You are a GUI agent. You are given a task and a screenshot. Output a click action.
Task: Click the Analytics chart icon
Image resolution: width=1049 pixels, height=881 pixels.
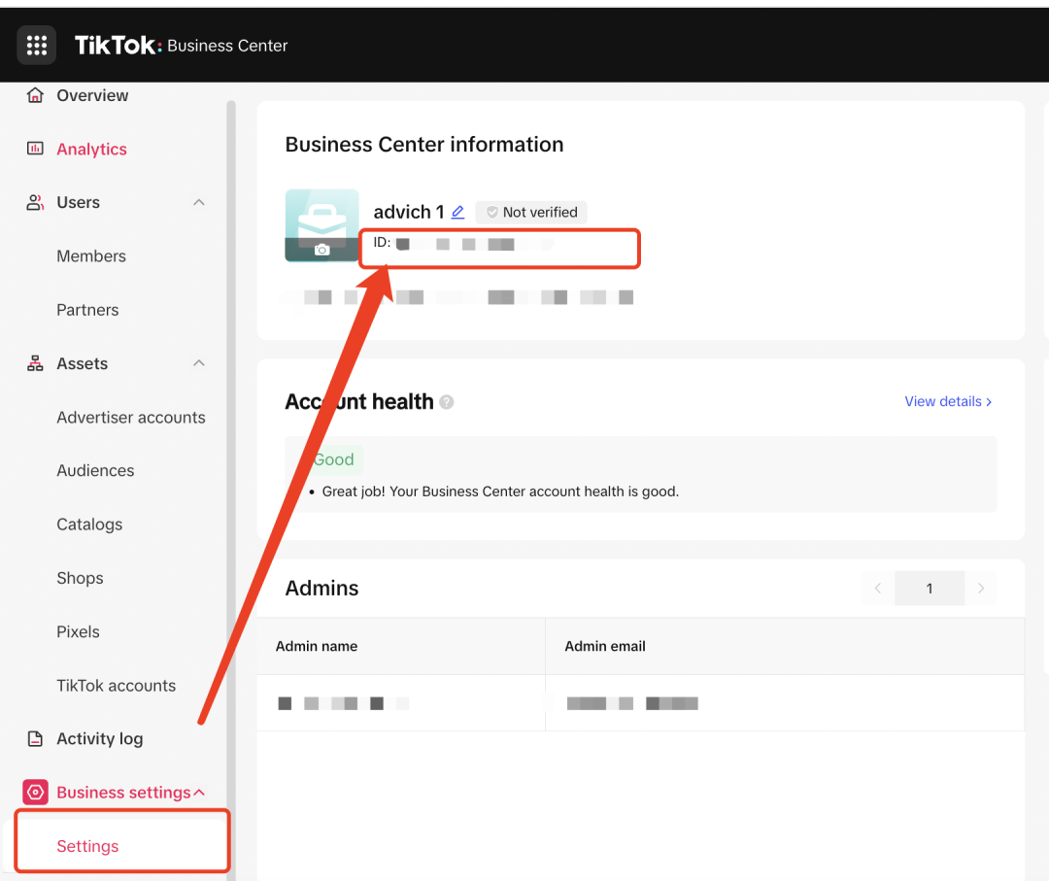36,149
